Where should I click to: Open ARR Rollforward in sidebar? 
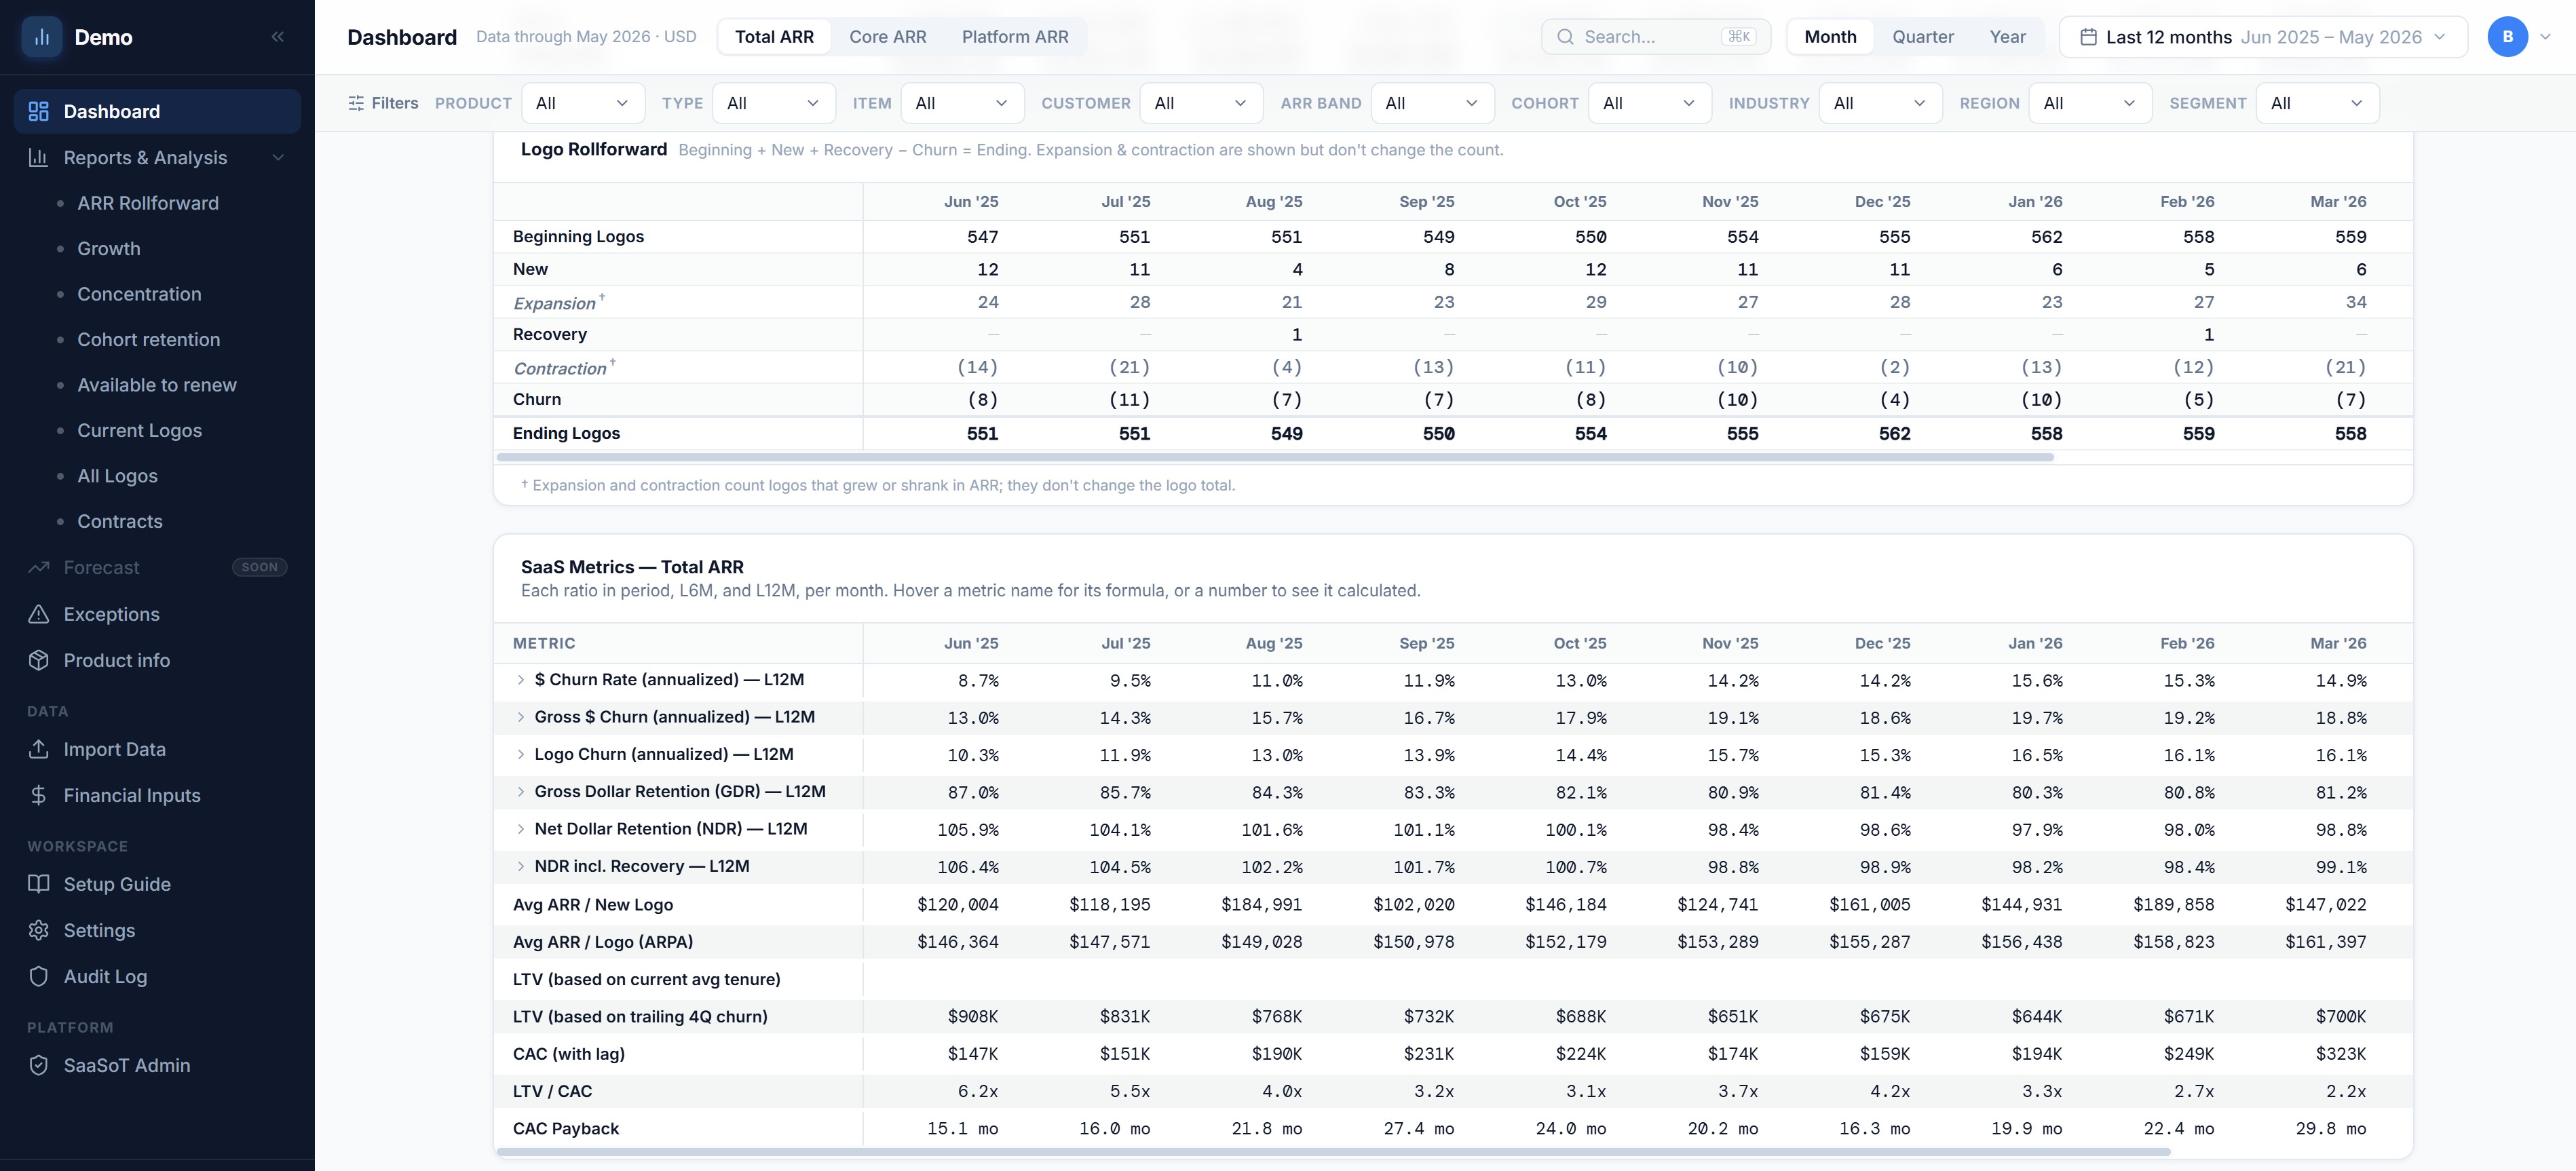coord(148,203)
